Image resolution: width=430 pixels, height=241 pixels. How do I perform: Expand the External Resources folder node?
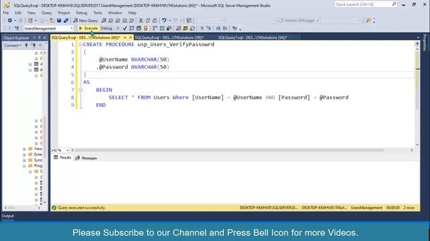coord(24,155)
